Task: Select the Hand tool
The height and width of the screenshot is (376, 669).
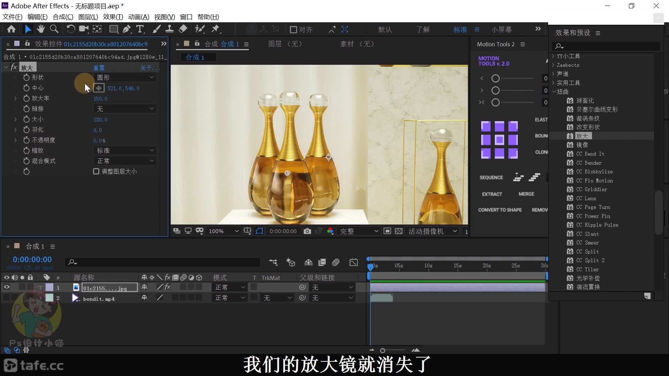Action: click(41, 29)
